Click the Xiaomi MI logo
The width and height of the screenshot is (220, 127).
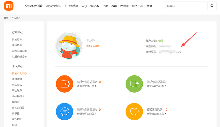[9, 6]
